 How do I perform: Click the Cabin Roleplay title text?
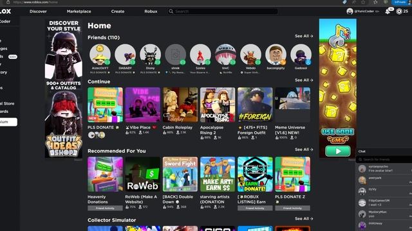(178, 127)
